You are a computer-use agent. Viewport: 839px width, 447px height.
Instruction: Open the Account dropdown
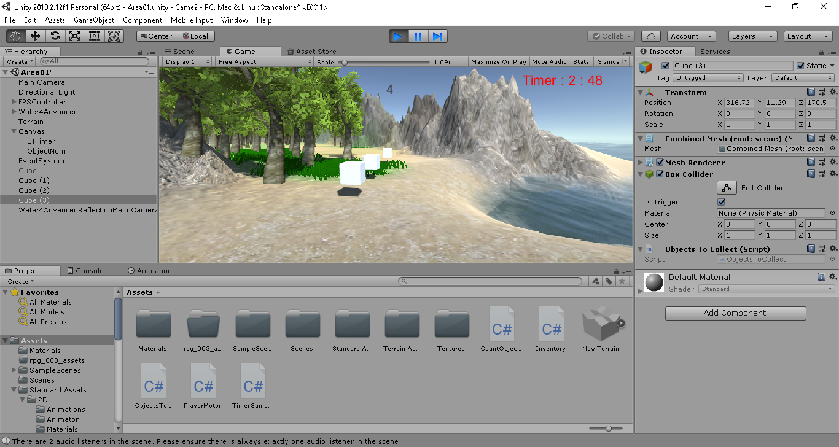coord(692,36)
